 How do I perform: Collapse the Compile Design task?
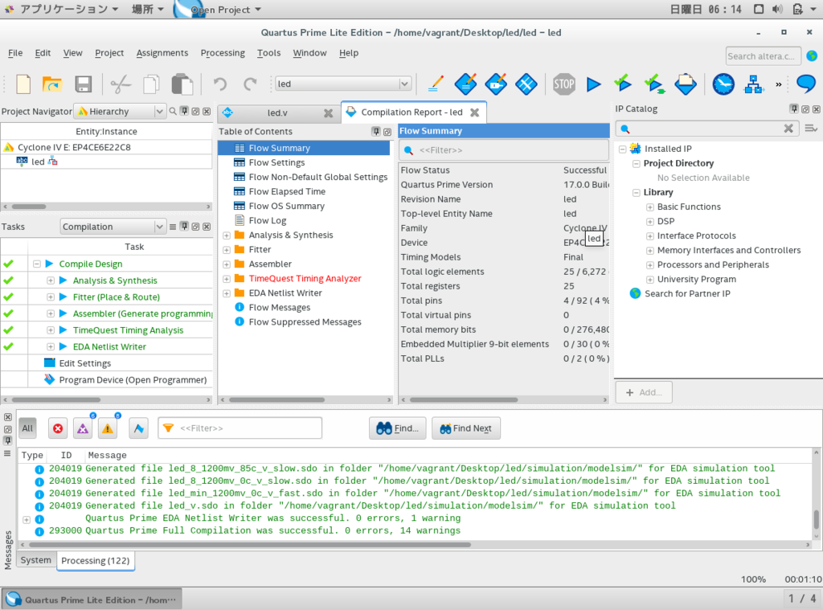click(x=36, y=264)
